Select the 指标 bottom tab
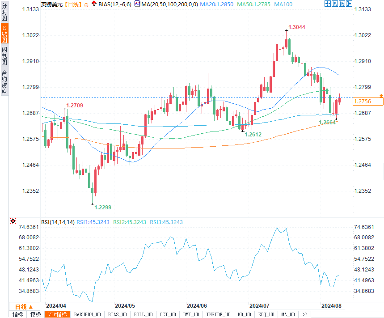This screenshot has height=318, width=384. [x=18, y=314]
